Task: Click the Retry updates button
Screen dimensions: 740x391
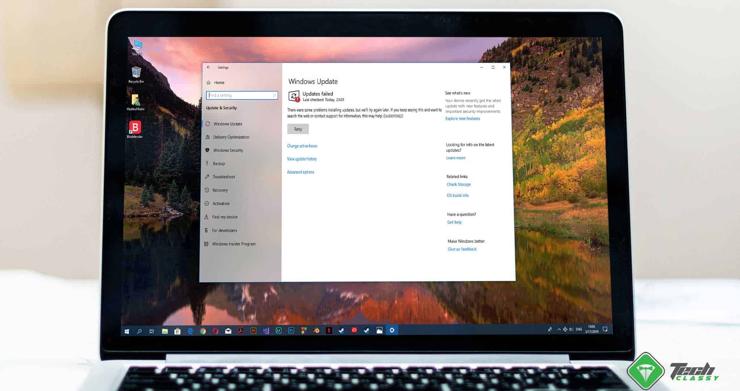Action: pyautogui.click(x=298, y=129)
